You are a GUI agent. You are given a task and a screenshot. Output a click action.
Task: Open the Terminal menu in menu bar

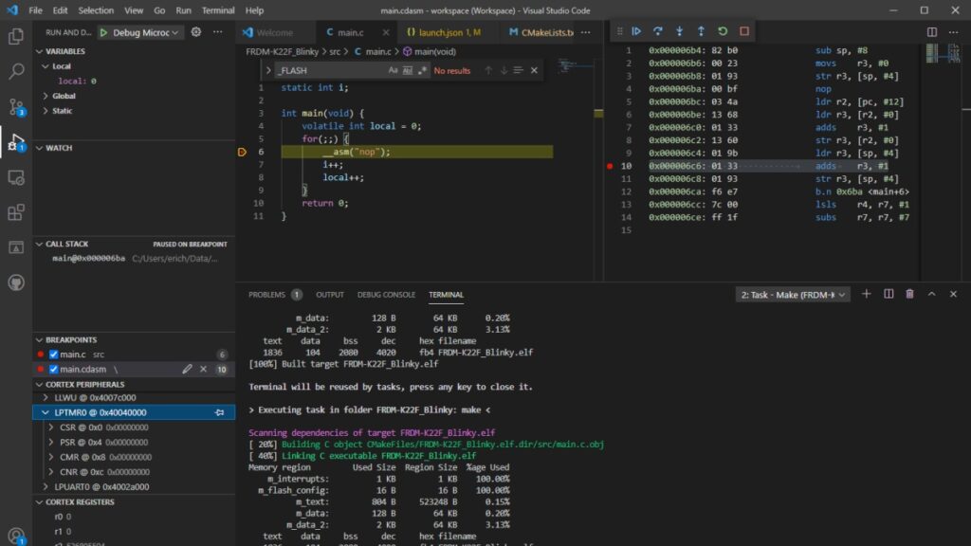218,10
